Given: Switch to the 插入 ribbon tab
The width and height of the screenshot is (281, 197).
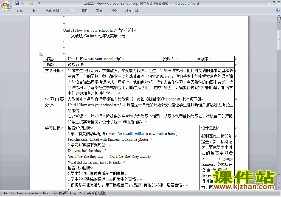Looking at the screenshot, I should click(x=34, y=11).
